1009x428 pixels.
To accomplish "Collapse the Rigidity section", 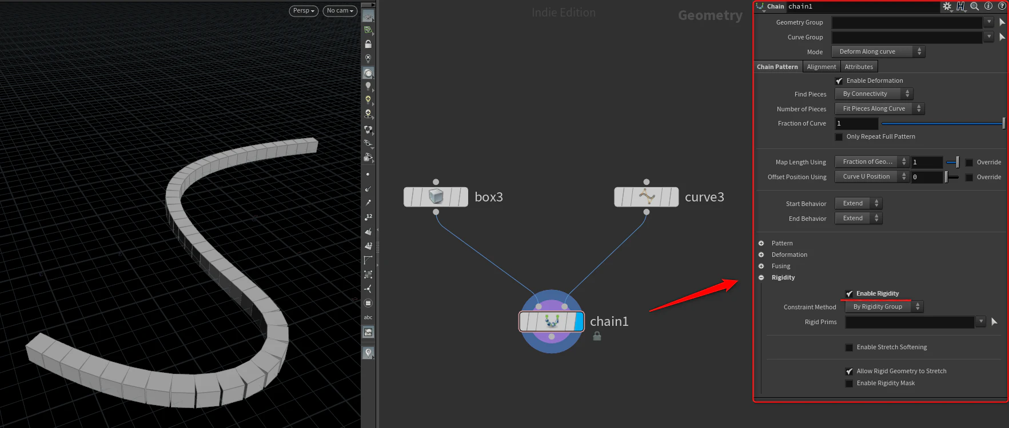I will 761,277.
